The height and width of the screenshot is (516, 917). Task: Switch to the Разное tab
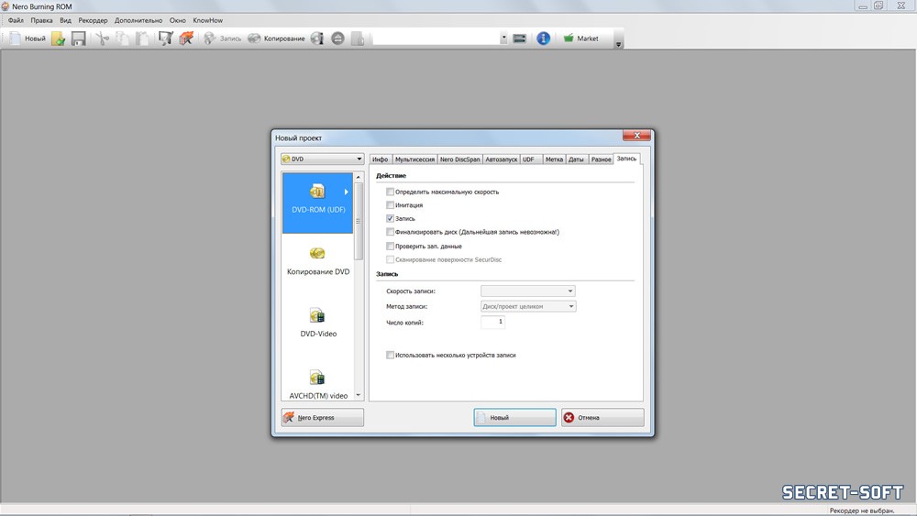click(x=601, y=159)
